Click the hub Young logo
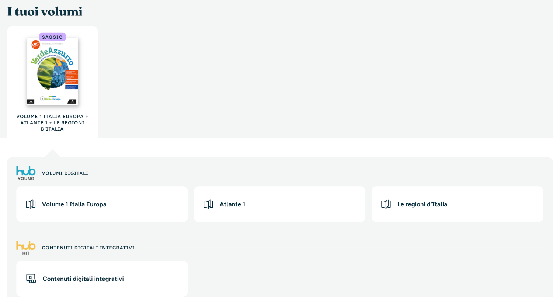 26,173
